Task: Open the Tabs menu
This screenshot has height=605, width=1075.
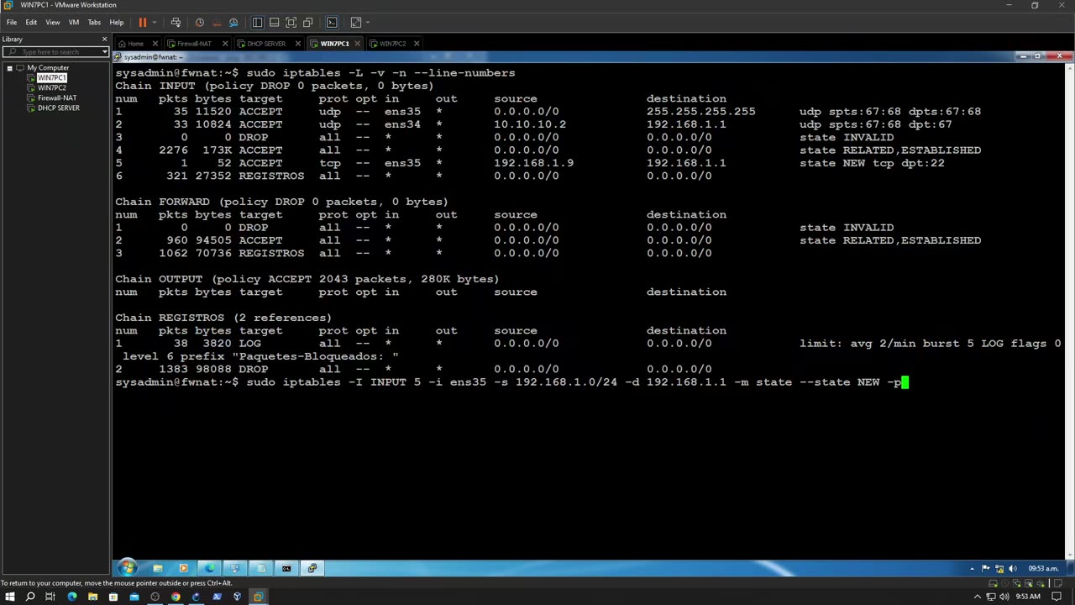Action: click(x=94, y=23)
